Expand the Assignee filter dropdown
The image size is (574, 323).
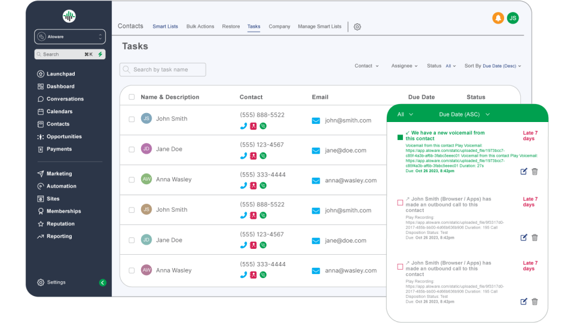click(404, 66)
